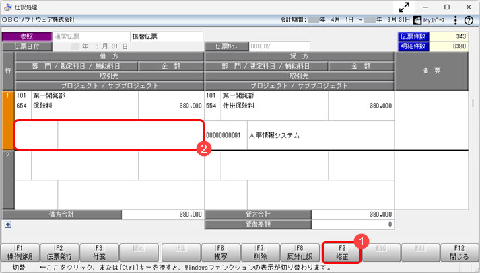Click the debit project cell in row 1
480x273 pixels.
[109, 134]
